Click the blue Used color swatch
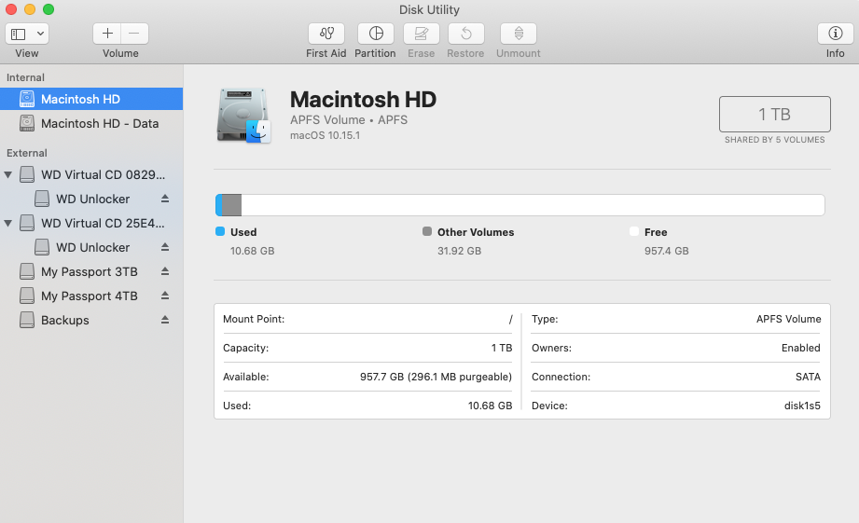 coord(220,231)
